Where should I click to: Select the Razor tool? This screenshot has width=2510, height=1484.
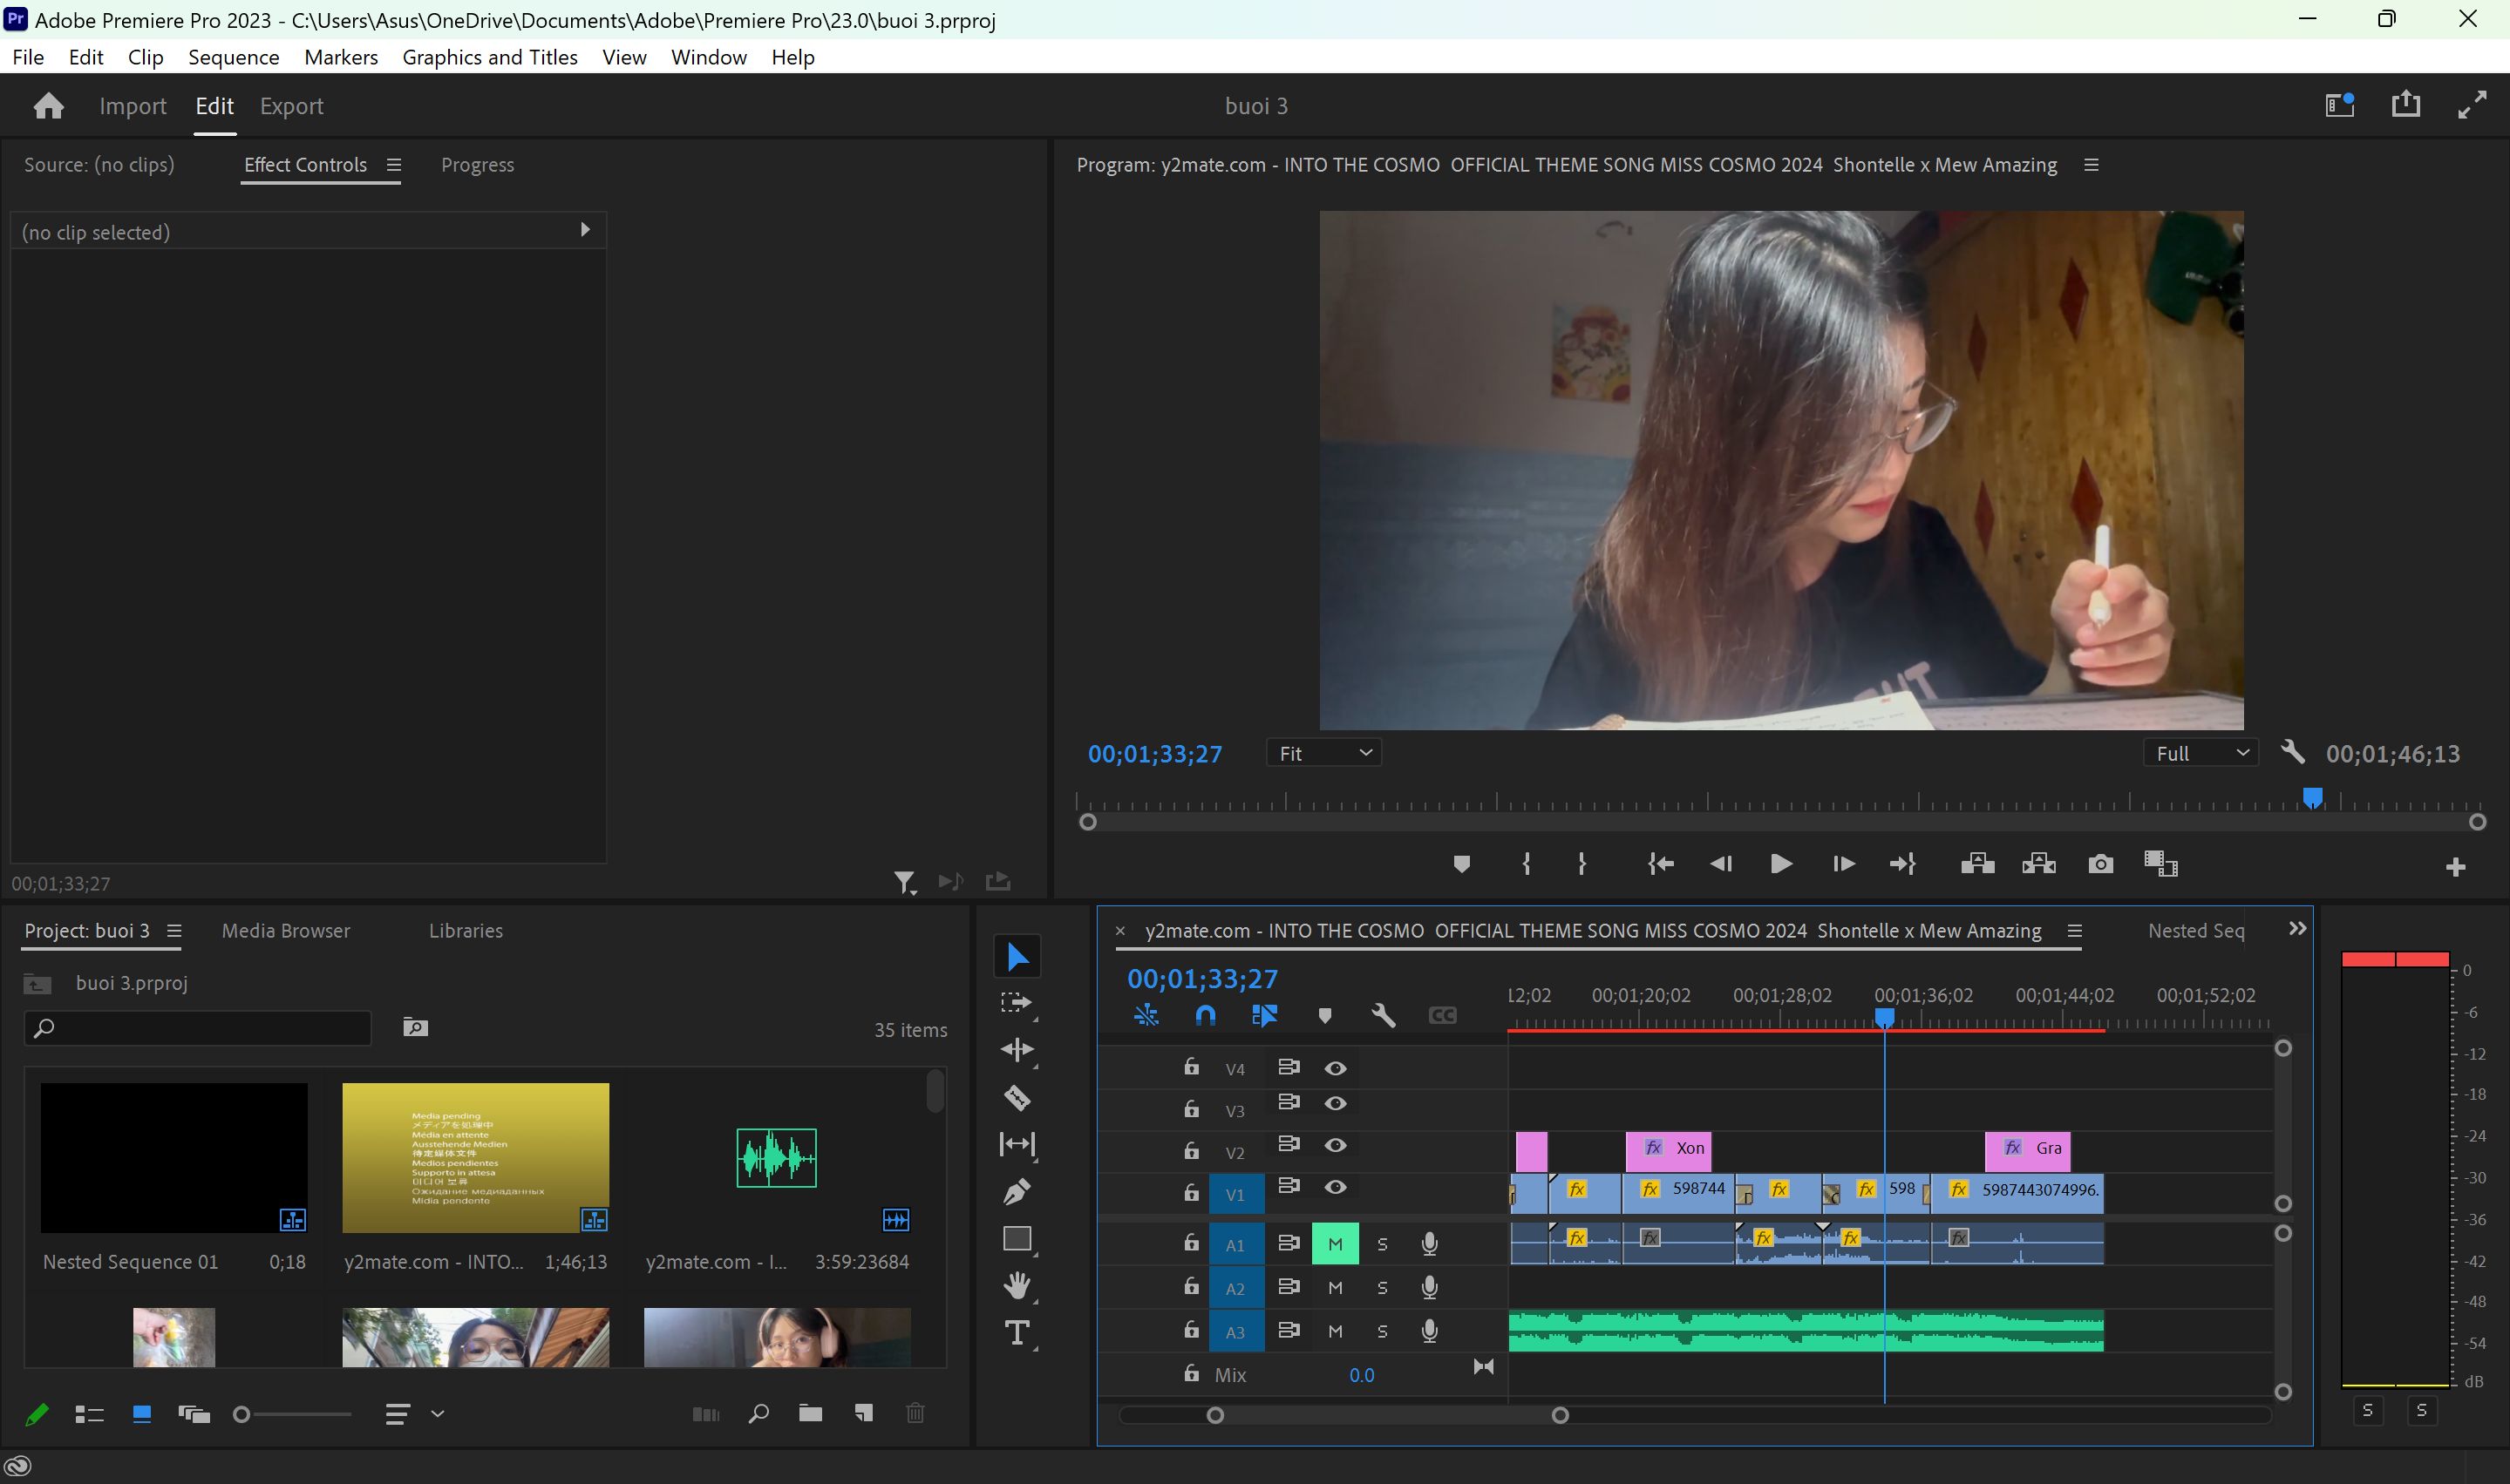(x=1017, y=1097)
